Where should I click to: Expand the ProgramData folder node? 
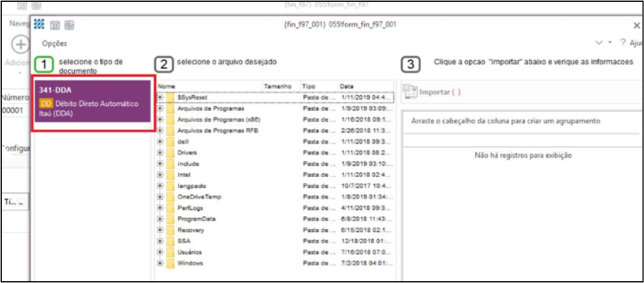coord(161,218)
